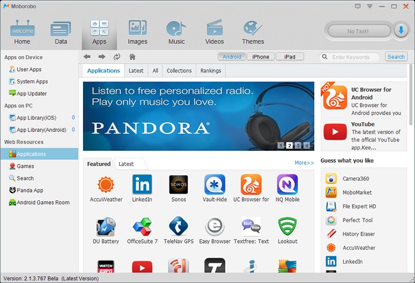Image resolution: width=415 pixels, height=283 pixels.
Task: Click the More>> link
Action: [304, 163]
